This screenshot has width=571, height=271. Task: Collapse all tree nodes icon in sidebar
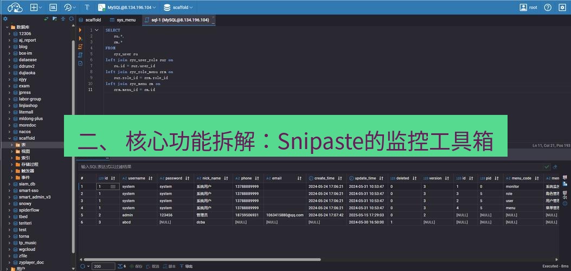(63, 19)
